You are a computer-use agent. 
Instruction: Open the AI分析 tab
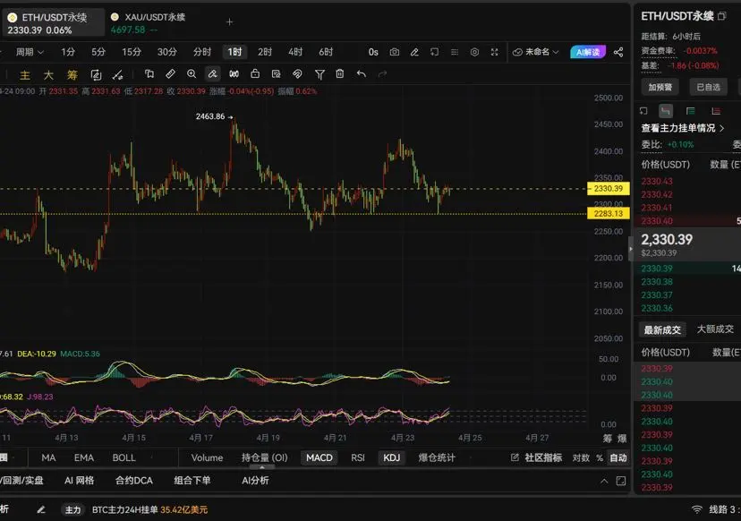[x=255, y=481]
